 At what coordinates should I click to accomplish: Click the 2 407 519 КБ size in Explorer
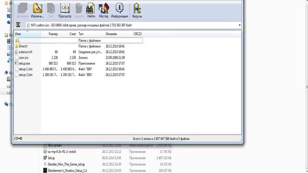[164, 158]
